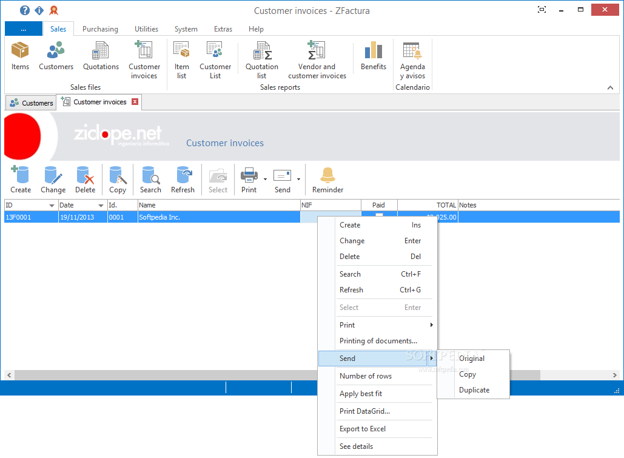Choose Refresh in the context menu
Viewport: 624px width, 458px height.
point(377,290)
